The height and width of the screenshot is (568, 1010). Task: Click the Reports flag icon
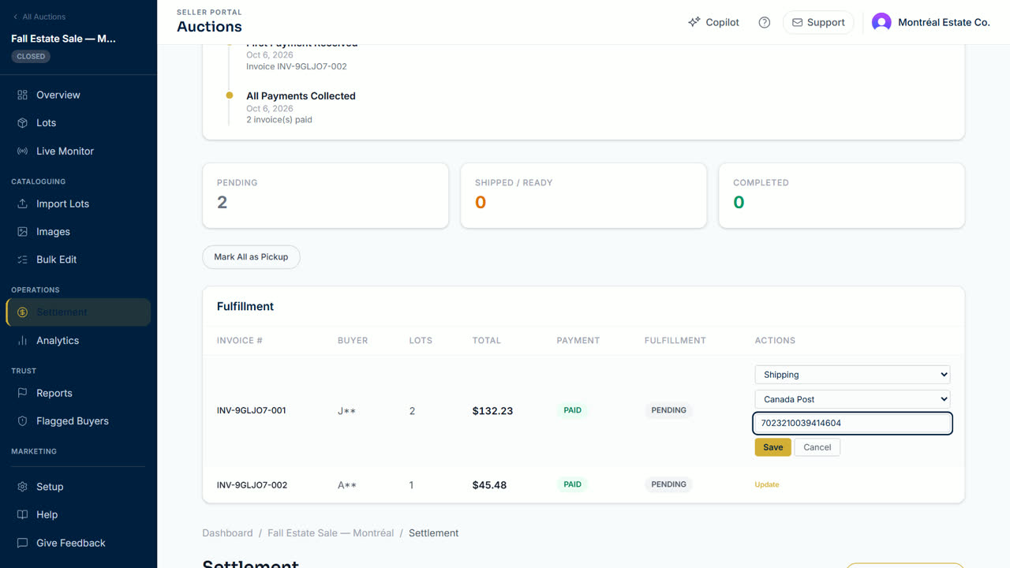(x=22, y=393)
